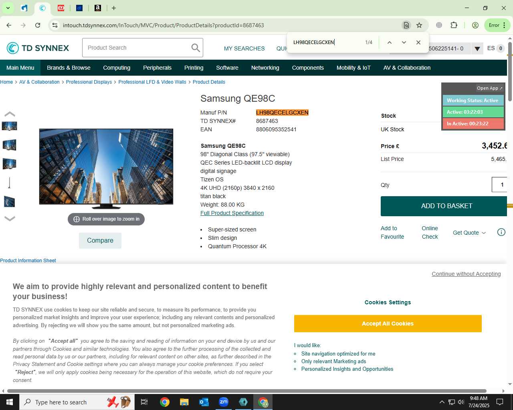The height and width of the screenshot is (410, 513).
Task: Open Chrome Error menu button
Action: 497,25
